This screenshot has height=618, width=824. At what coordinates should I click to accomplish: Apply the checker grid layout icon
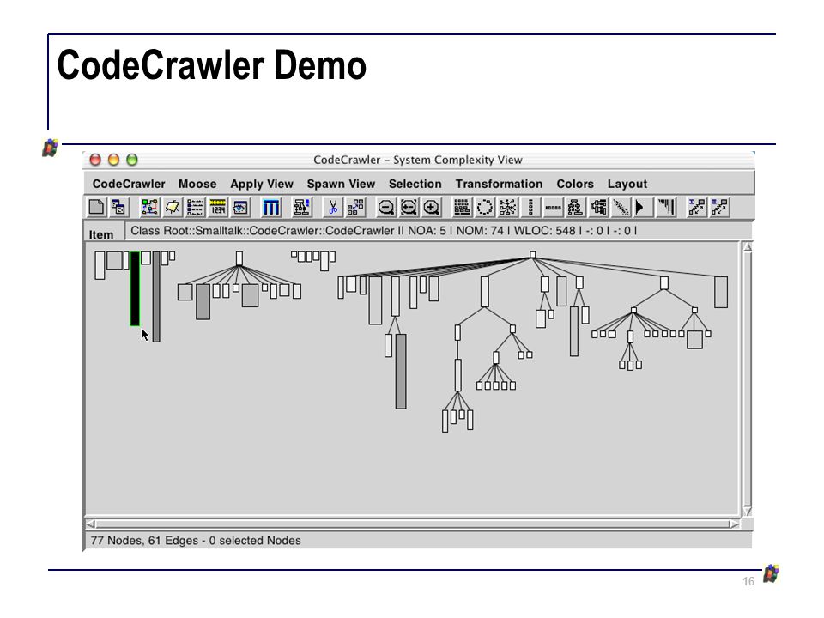(x=462, y=207)
